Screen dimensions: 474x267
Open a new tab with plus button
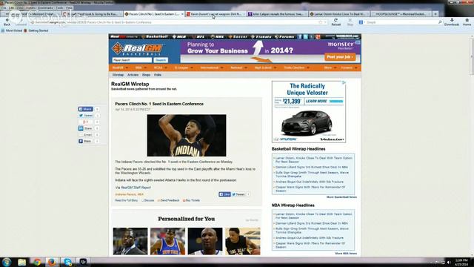click(x=435, y=14)
